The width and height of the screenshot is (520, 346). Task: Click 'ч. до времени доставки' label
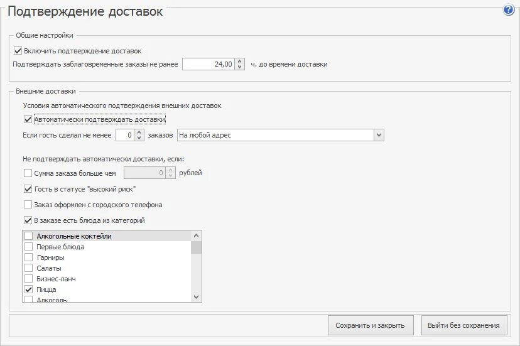[289, 64]
